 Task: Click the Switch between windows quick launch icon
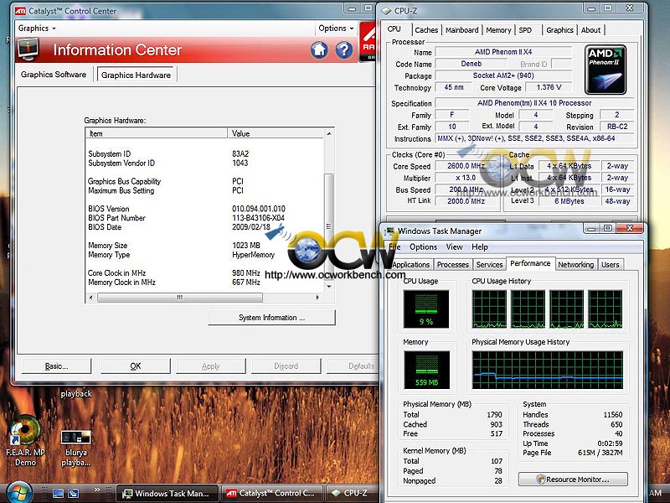click(74, 493)
